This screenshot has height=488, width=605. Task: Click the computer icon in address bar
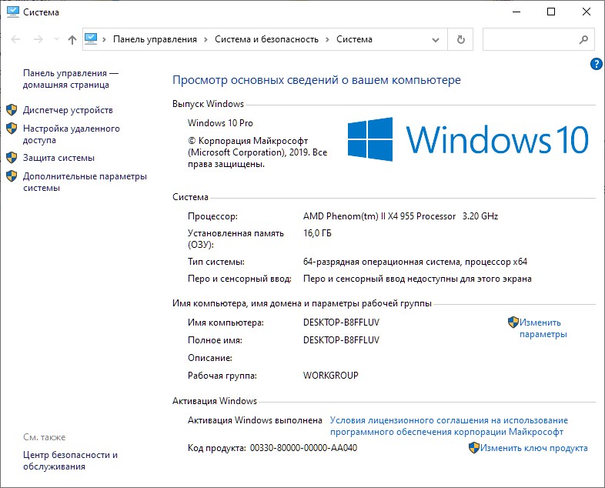pyautogui.click(x=91, y=39)
